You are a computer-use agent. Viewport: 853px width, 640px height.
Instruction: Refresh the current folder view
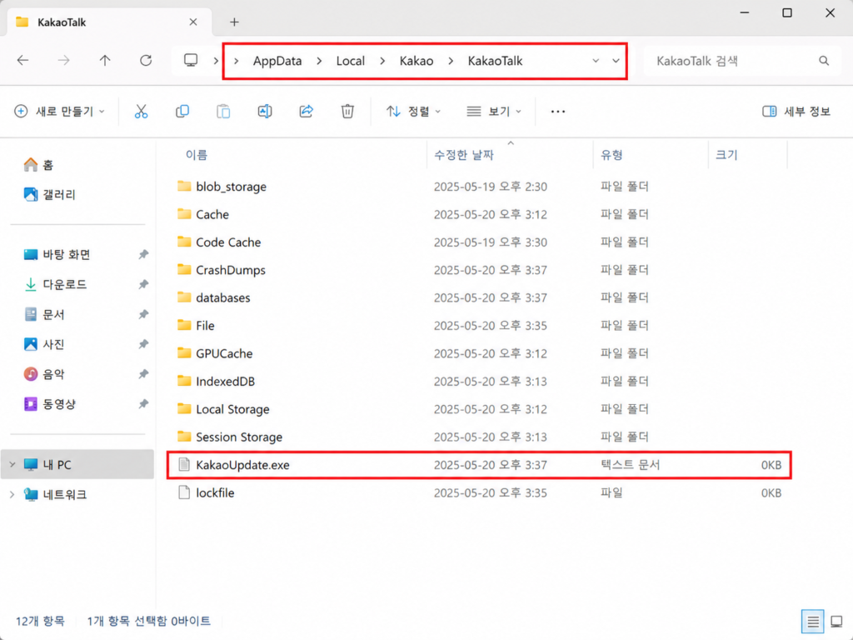[146, 60]
